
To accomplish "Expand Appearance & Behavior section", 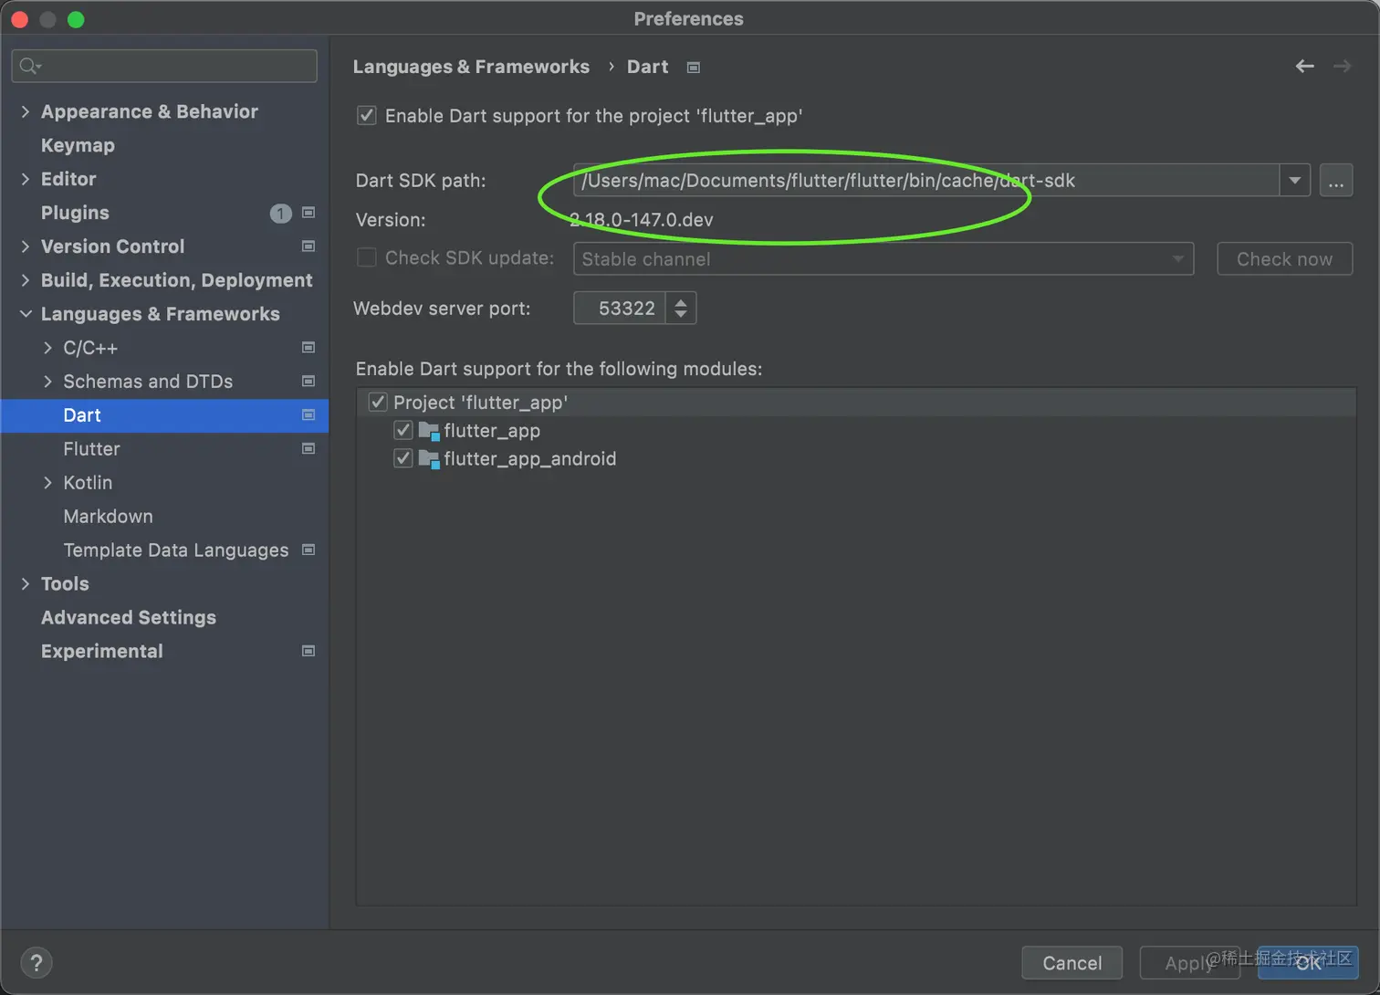I will pos(26,111).
